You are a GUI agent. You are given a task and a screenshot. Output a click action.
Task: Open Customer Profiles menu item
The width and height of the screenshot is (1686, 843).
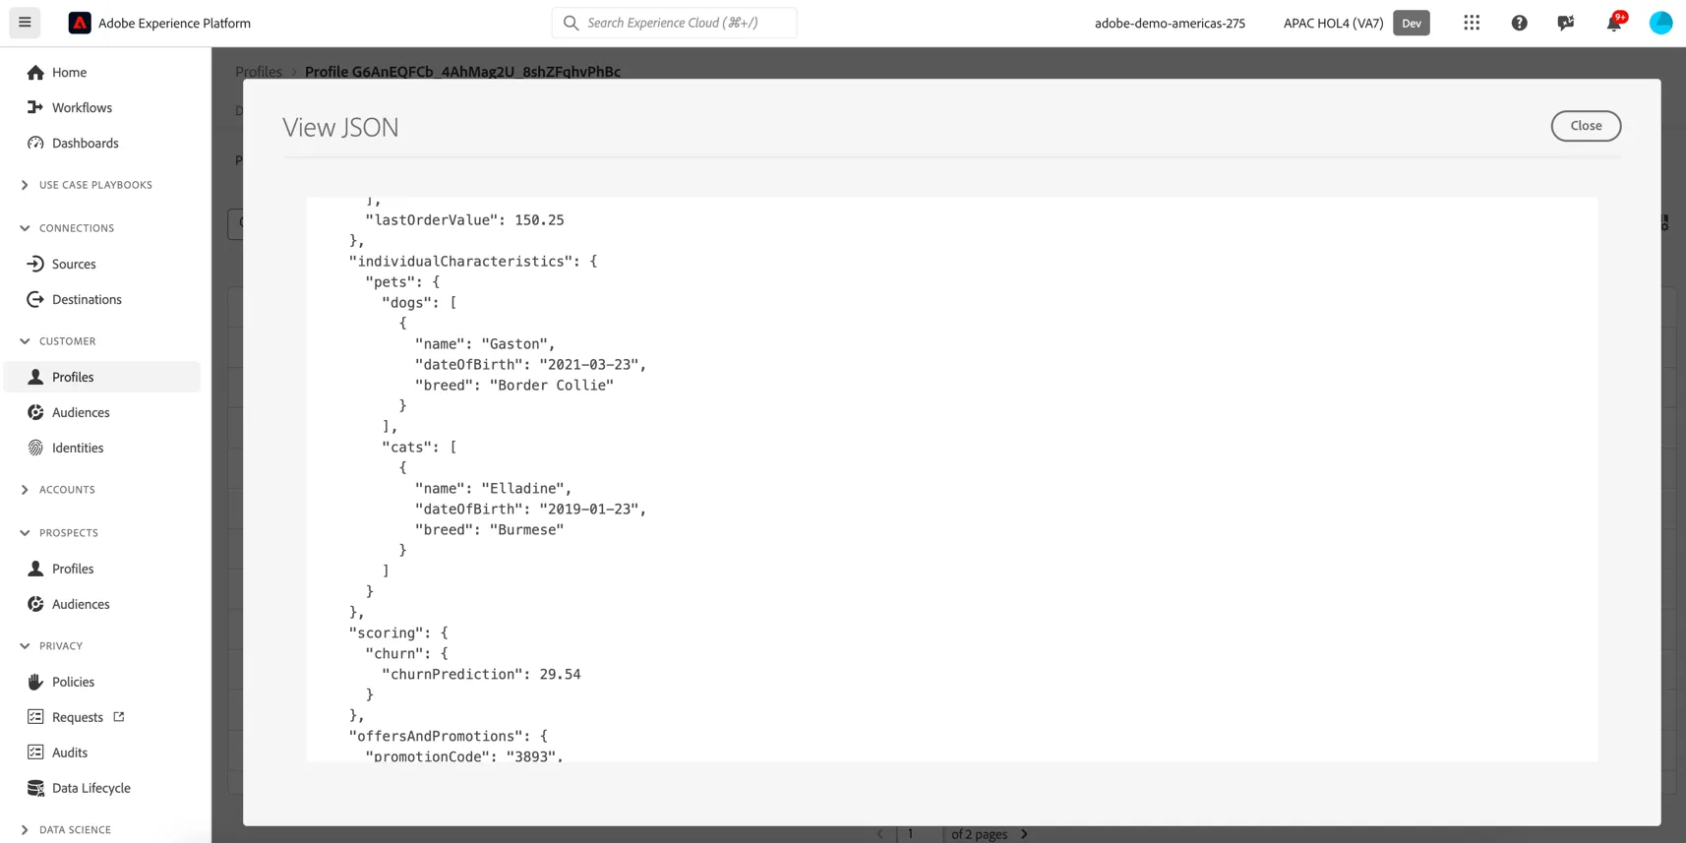(102, 377)
